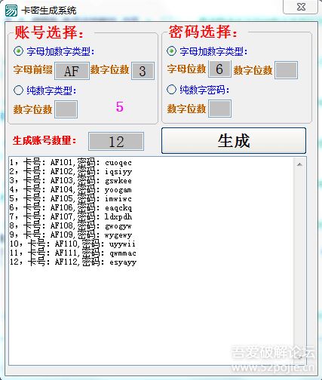The height and width of the screenshot is (380, 322).
Task: Click result line AF106 with password eaqckq
Action: coord(71,208)
